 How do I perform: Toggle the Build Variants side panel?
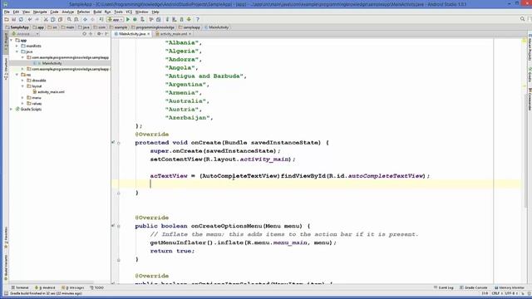pyautogui.click(x=6, y=267)
